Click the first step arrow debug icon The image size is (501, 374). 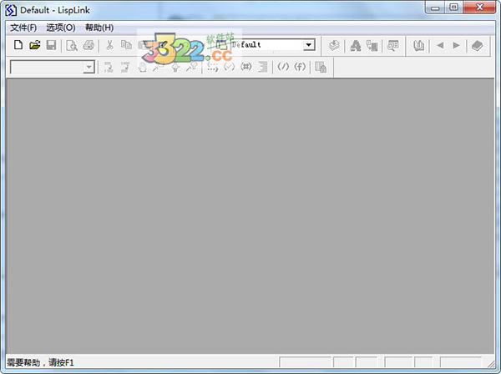click(x=109, y=67)
